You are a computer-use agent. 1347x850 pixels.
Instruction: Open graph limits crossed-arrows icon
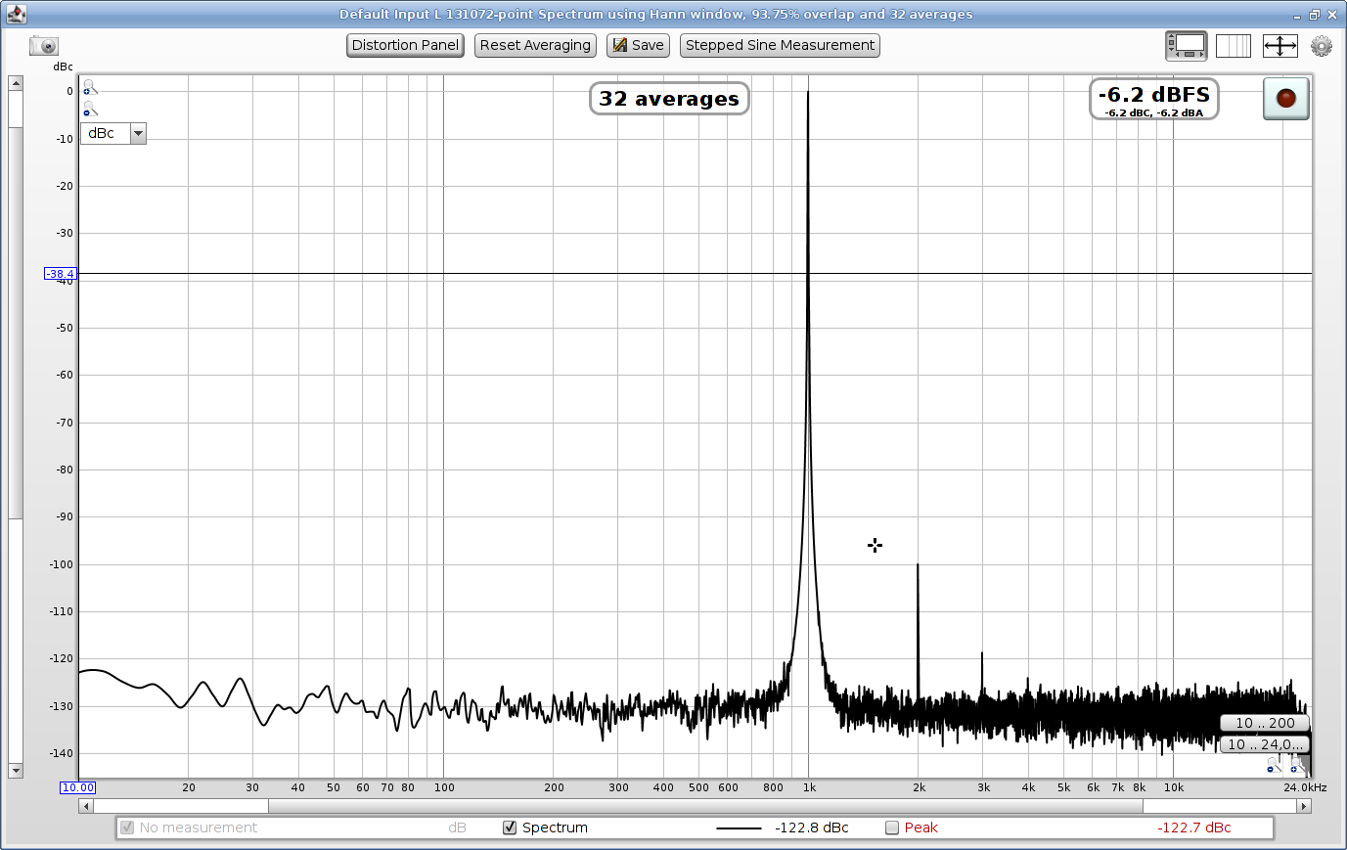(1280, 45)
